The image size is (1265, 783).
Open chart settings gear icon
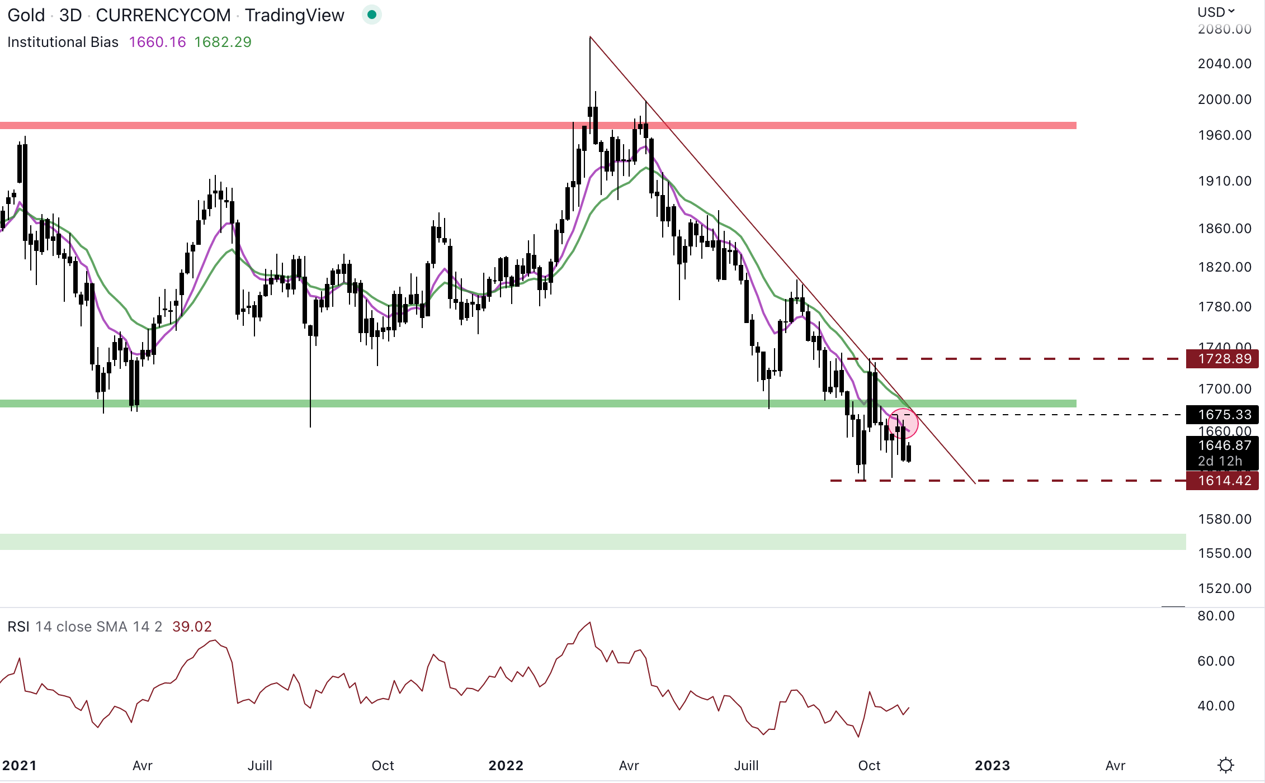(x=1225, y=765)
